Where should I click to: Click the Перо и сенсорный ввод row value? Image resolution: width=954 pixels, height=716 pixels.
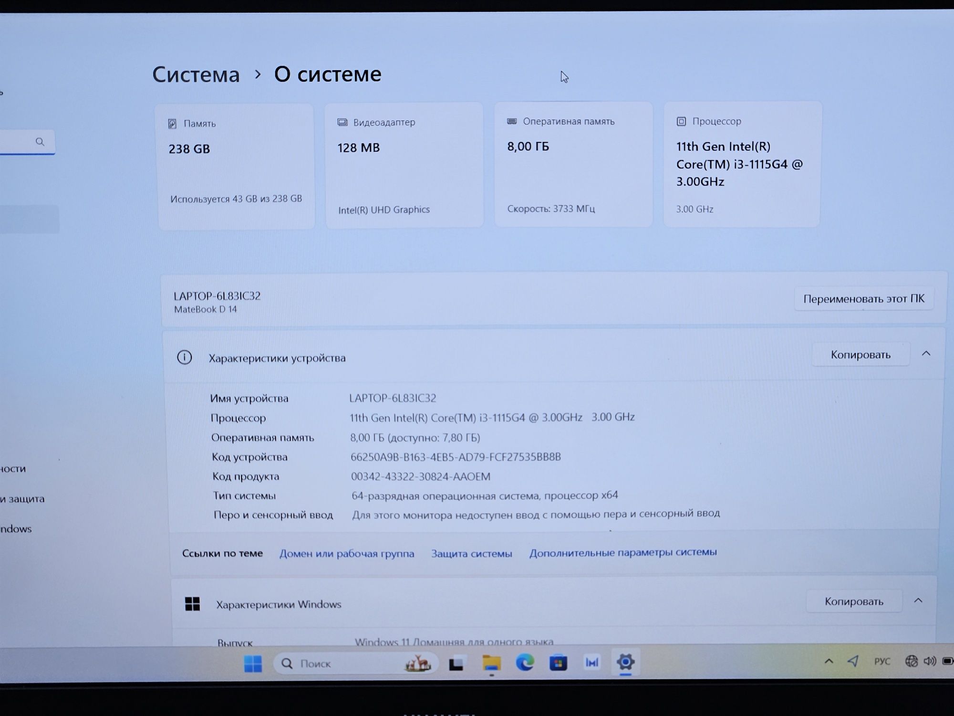[x=536, y=514]
